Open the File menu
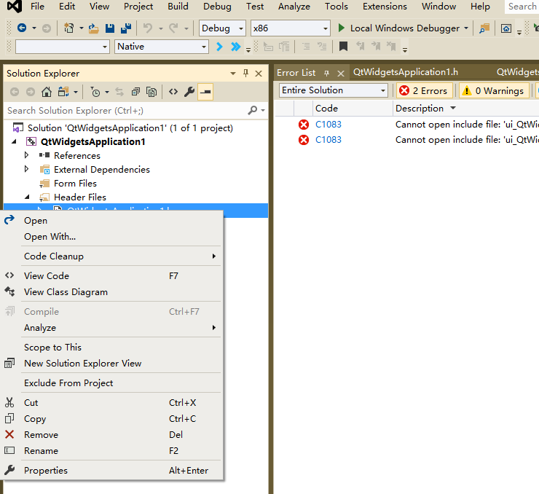 [x=37, y=6]
